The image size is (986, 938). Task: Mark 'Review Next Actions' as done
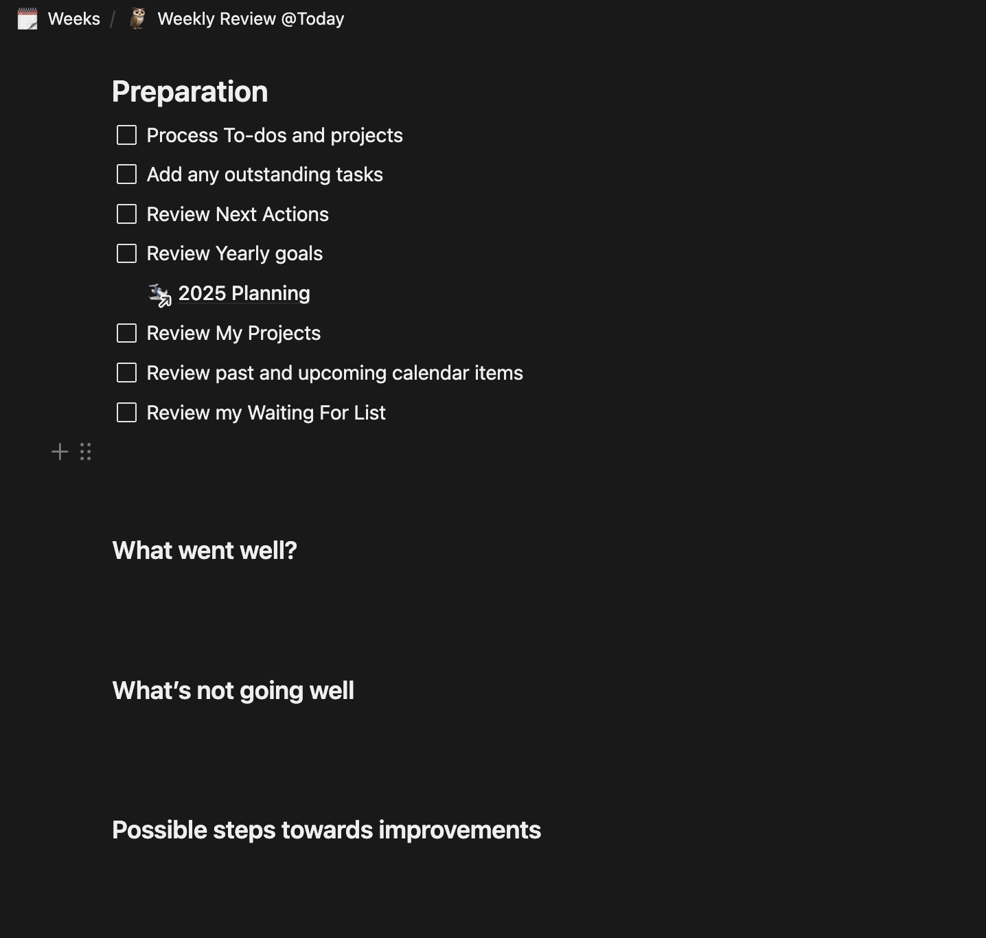coord(127,214)
